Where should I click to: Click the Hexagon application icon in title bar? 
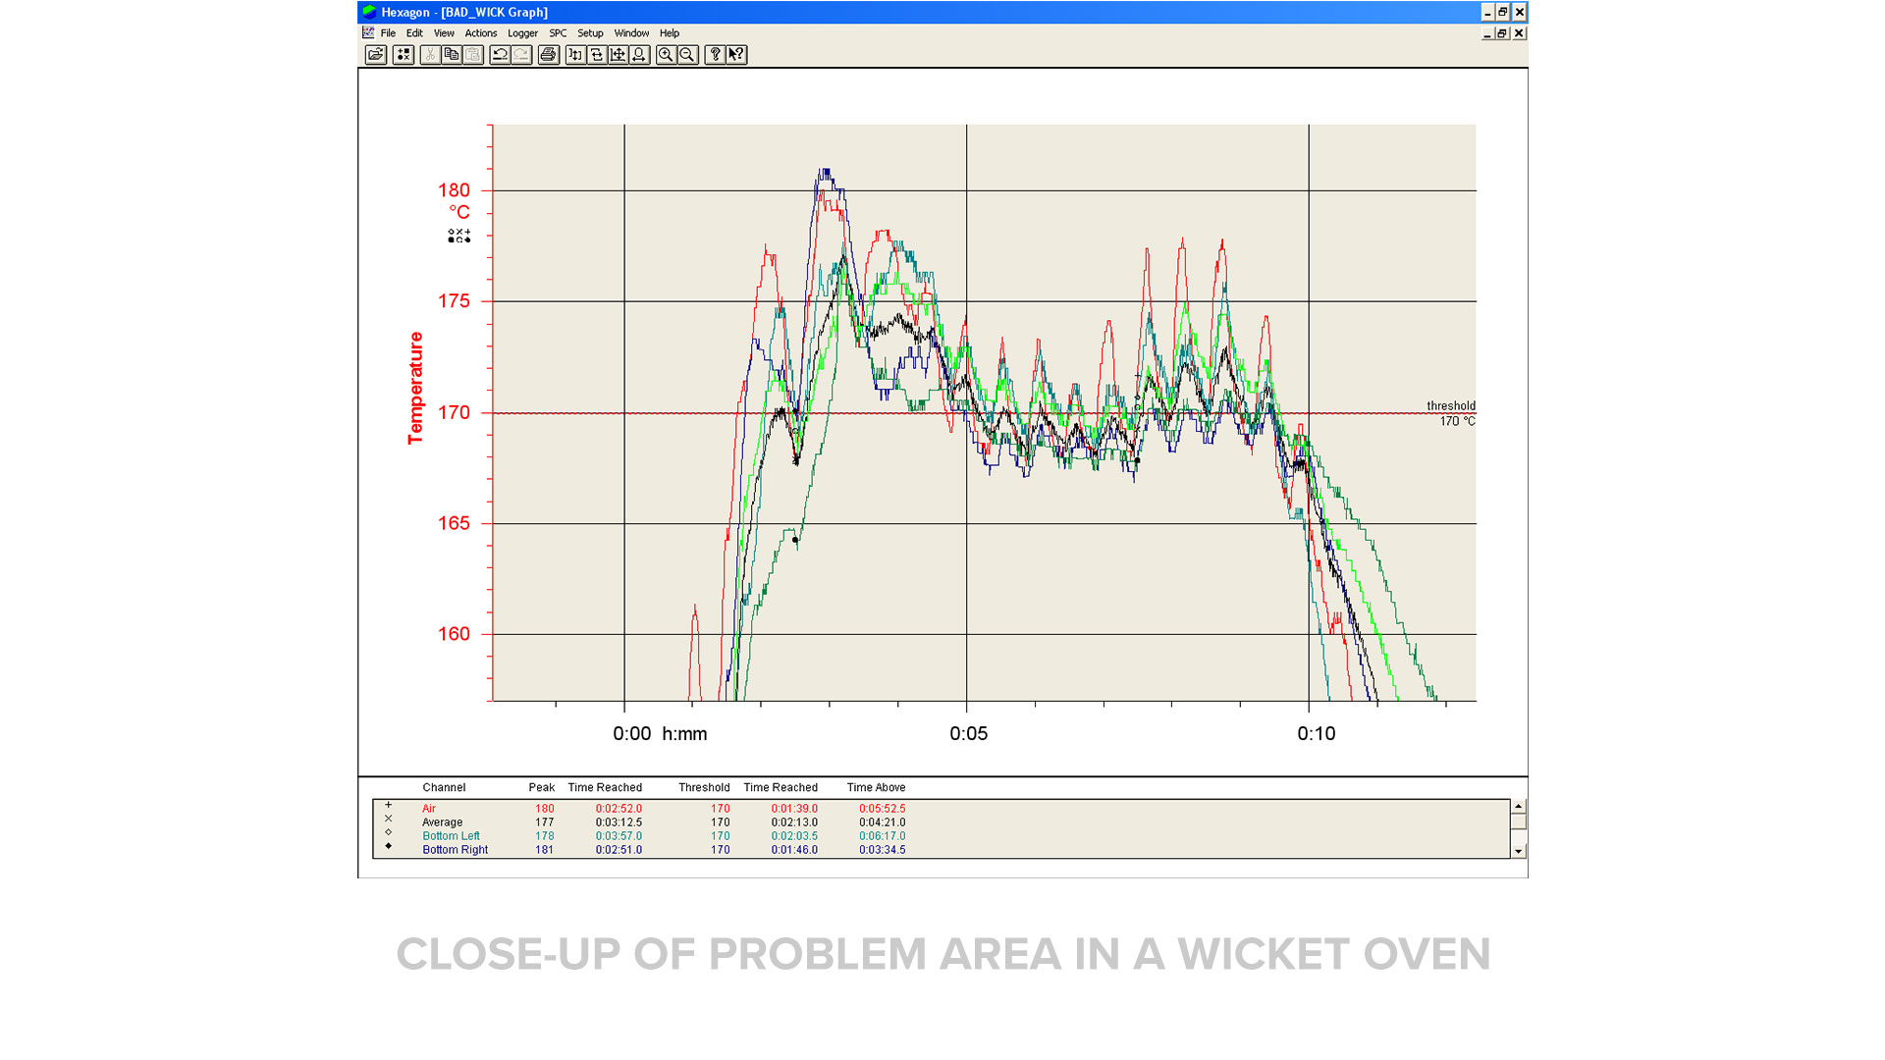coord(369,12)
